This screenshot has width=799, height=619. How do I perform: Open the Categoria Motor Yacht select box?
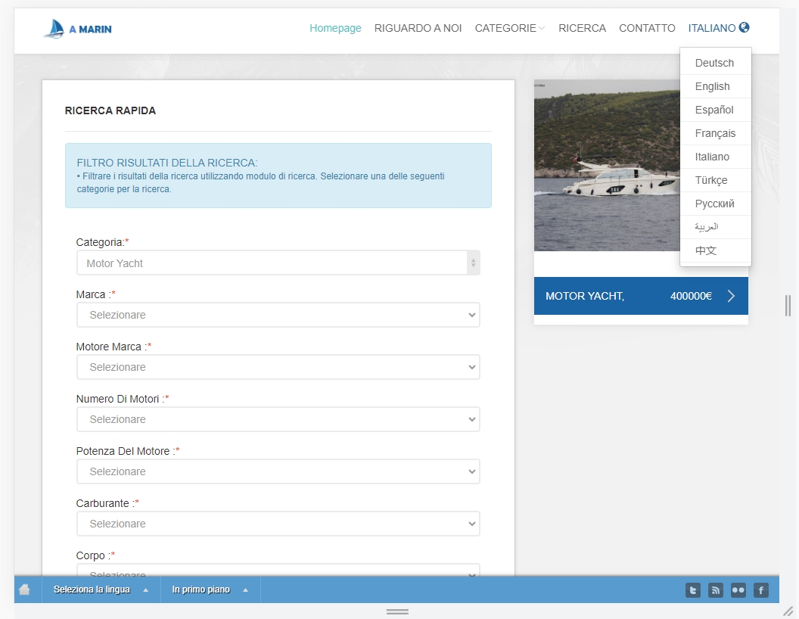(278, 263)
